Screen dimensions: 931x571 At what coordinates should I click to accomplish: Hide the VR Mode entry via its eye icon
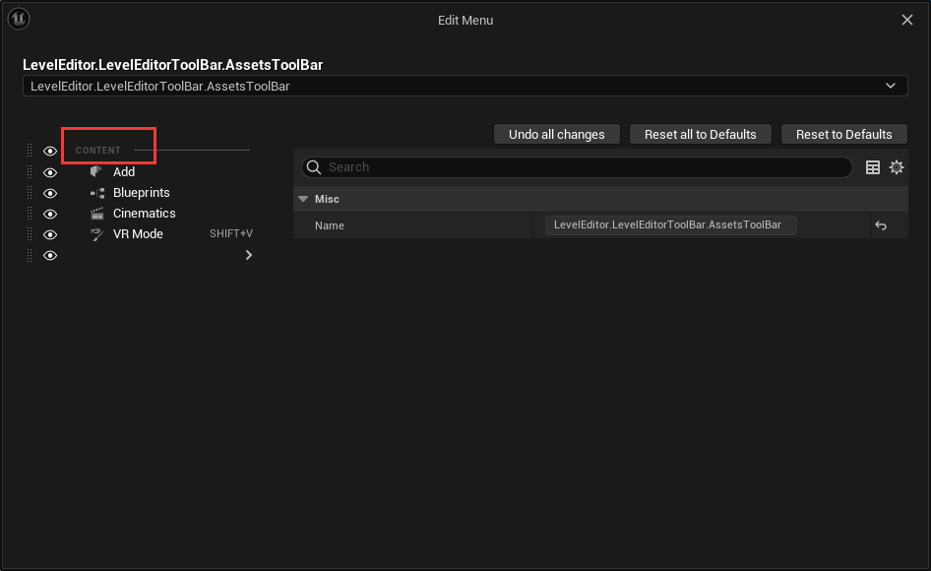point(50,234)
